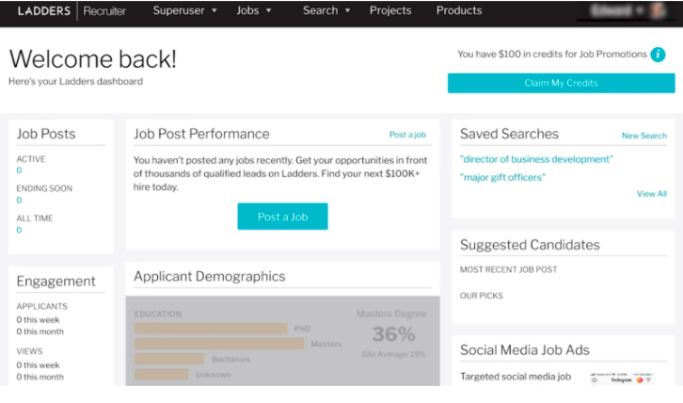Click the Active job posts count
The image size is (683, 403).
[19, 170]
